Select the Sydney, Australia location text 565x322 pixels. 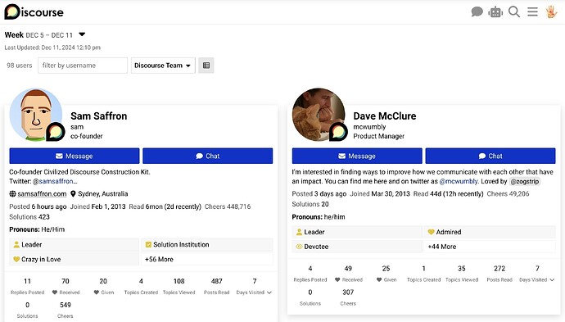click(x=102, y=193)
